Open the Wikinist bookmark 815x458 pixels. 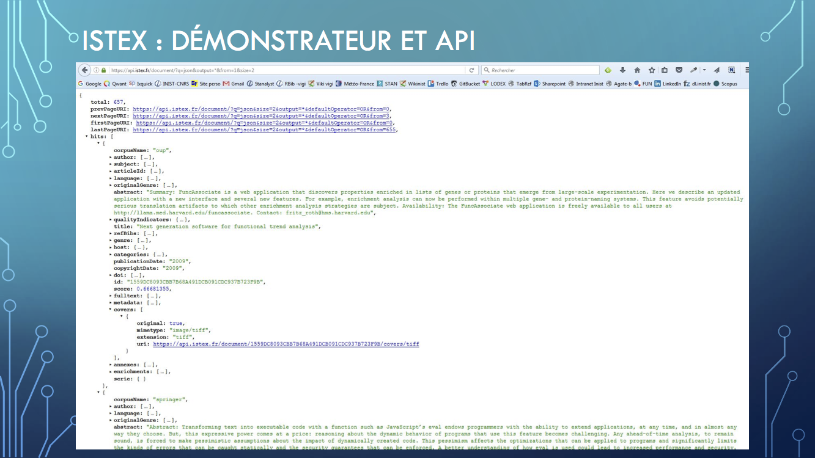[x=413, y=84]
